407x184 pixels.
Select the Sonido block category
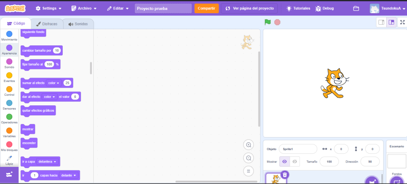(x=10, y=64)
